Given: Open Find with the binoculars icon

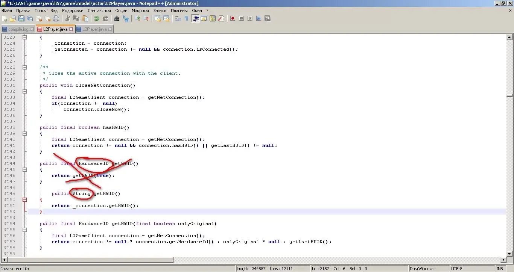Looking at the screenshot, I should (117, 18).
